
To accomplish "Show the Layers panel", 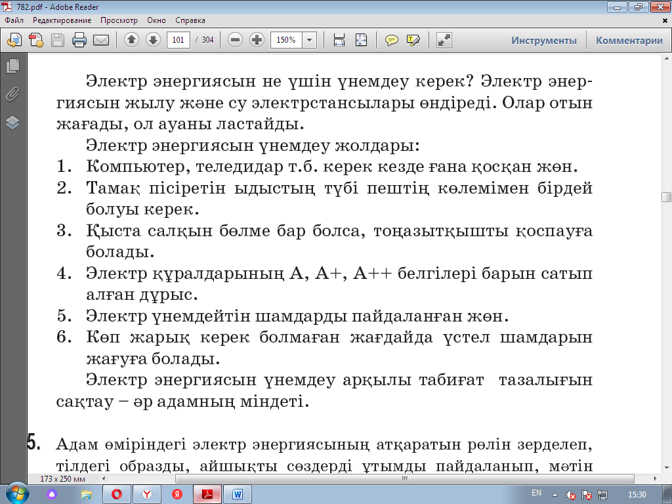I will click(13, 123).
